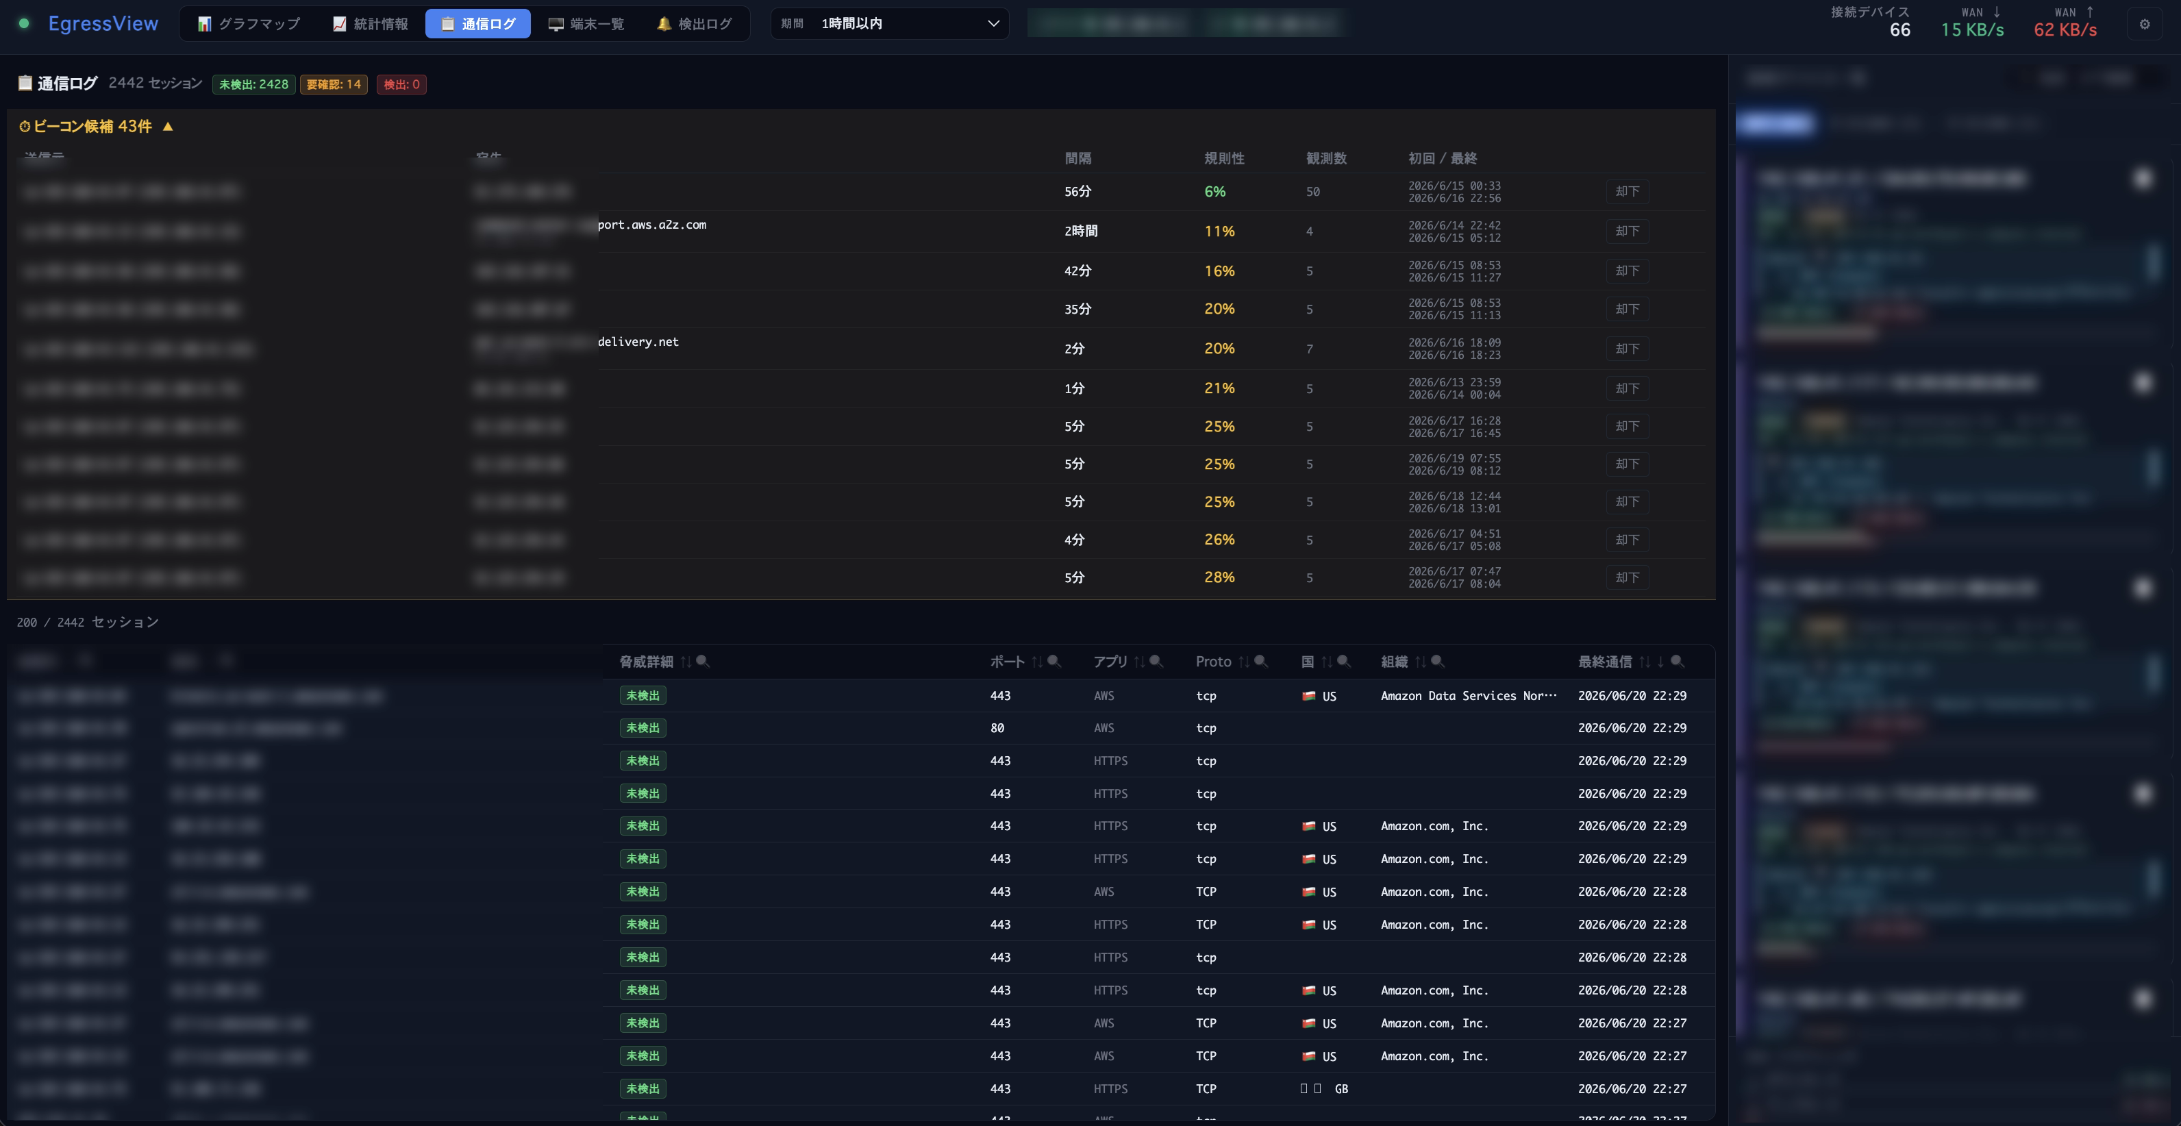Click the WAN download 15 KB/s value
Viewport: 2181px width, 1126px height.
coord(1973,29)
